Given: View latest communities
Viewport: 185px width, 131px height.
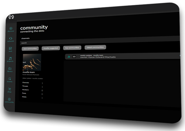Looking at the screenshot, I should 95,47.
